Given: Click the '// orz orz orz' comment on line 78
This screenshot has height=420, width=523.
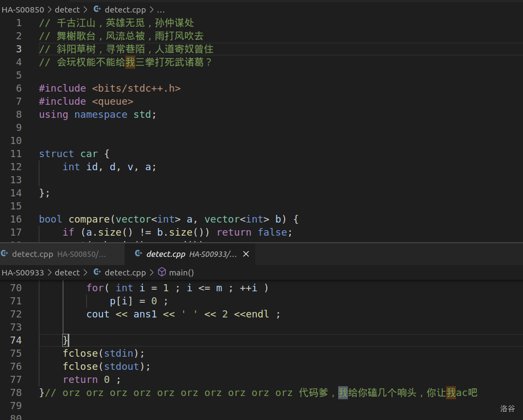Looking at the screenshot, I should (261, 392).
